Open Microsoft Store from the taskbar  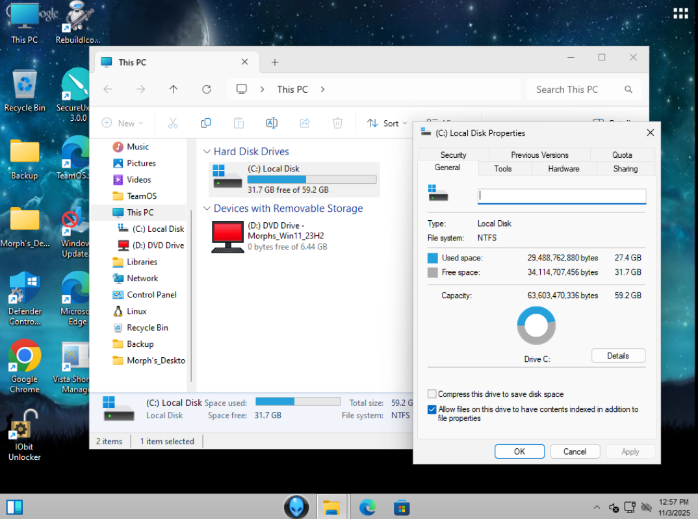click(401, 507)
